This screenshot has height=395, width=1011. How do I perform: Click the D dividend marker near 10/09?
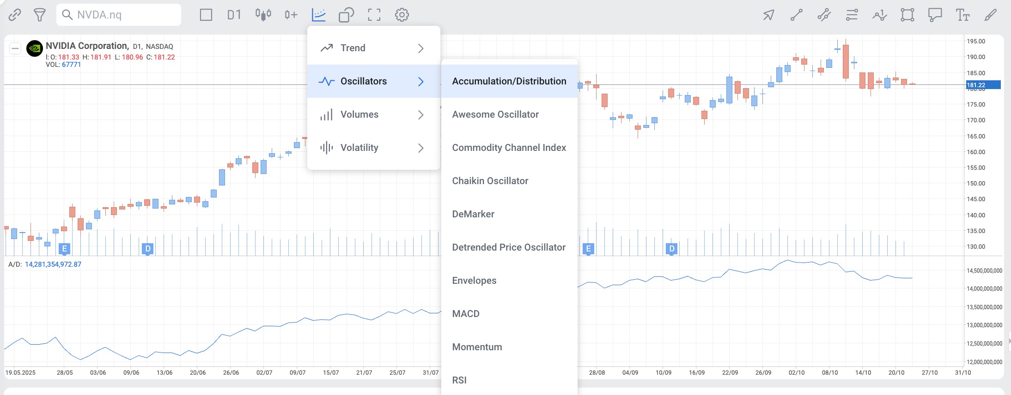click(x=671, y=249)
